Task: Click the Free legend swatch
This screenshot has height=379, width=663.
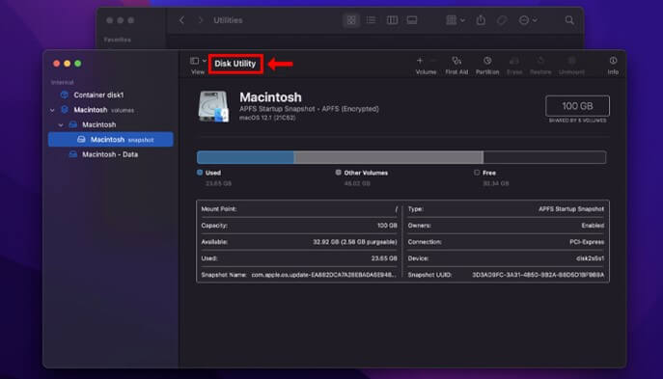Action: [x=477, y=173]
